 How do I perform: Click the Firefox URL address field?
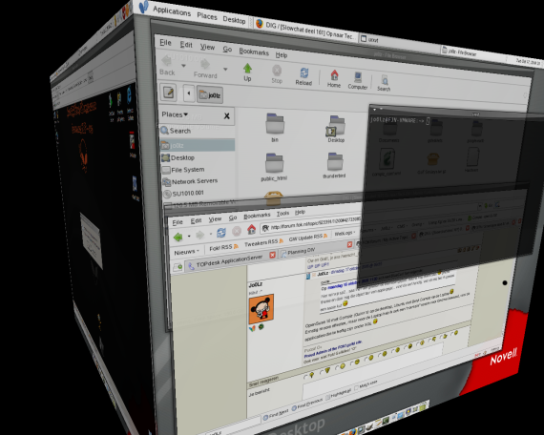tap(311, 224)
